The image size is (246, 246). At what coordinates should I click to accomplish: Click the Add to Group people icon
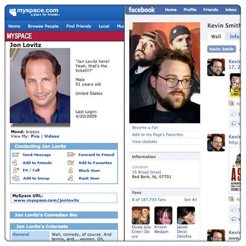16,178
